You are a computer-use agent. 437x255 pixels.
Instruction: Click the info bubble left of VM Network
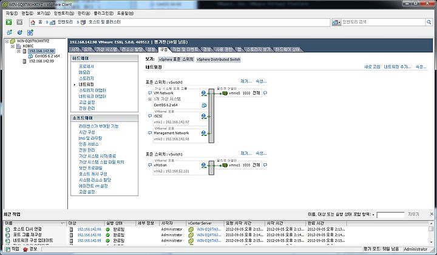(150, 93)
